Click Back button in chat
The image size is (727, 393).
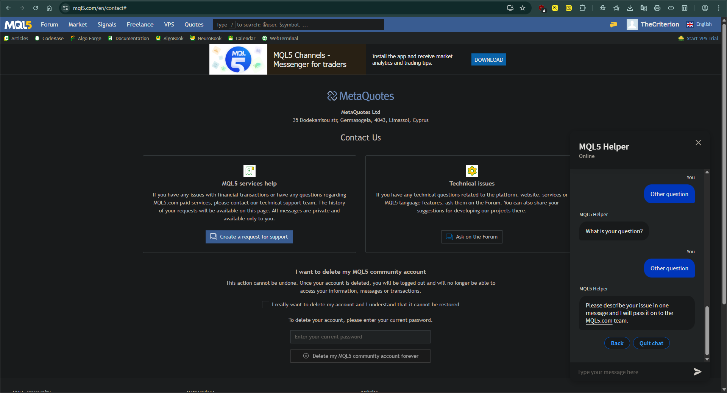point(617,343)
